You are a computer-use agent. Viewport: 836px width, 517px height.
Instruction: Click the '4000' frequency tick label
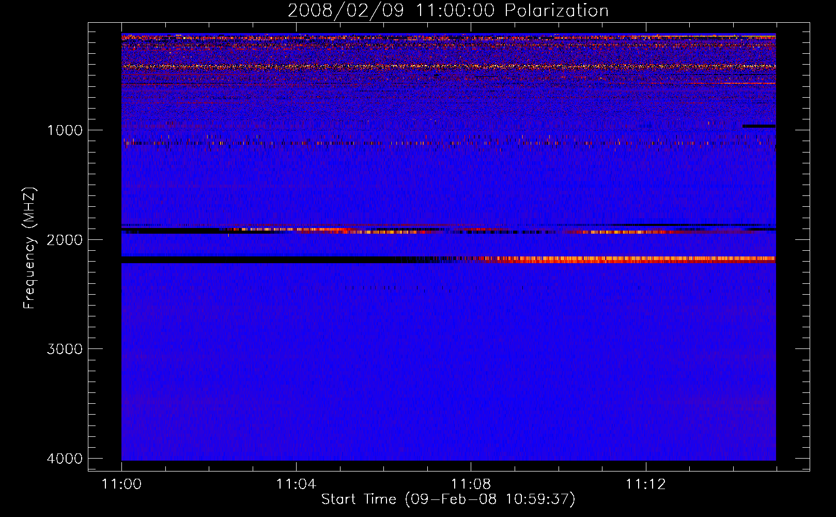click(65, 459)
